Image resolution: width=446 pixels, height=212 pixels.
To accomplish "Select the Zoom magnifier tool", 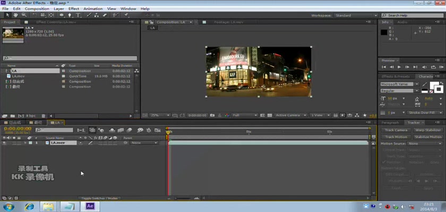I will pos(24,15).
